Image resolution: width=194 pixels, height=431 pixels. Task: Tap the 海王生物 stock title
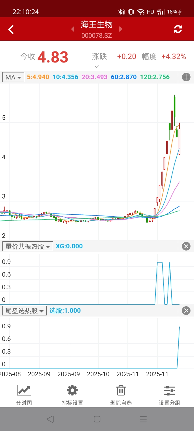97,25
